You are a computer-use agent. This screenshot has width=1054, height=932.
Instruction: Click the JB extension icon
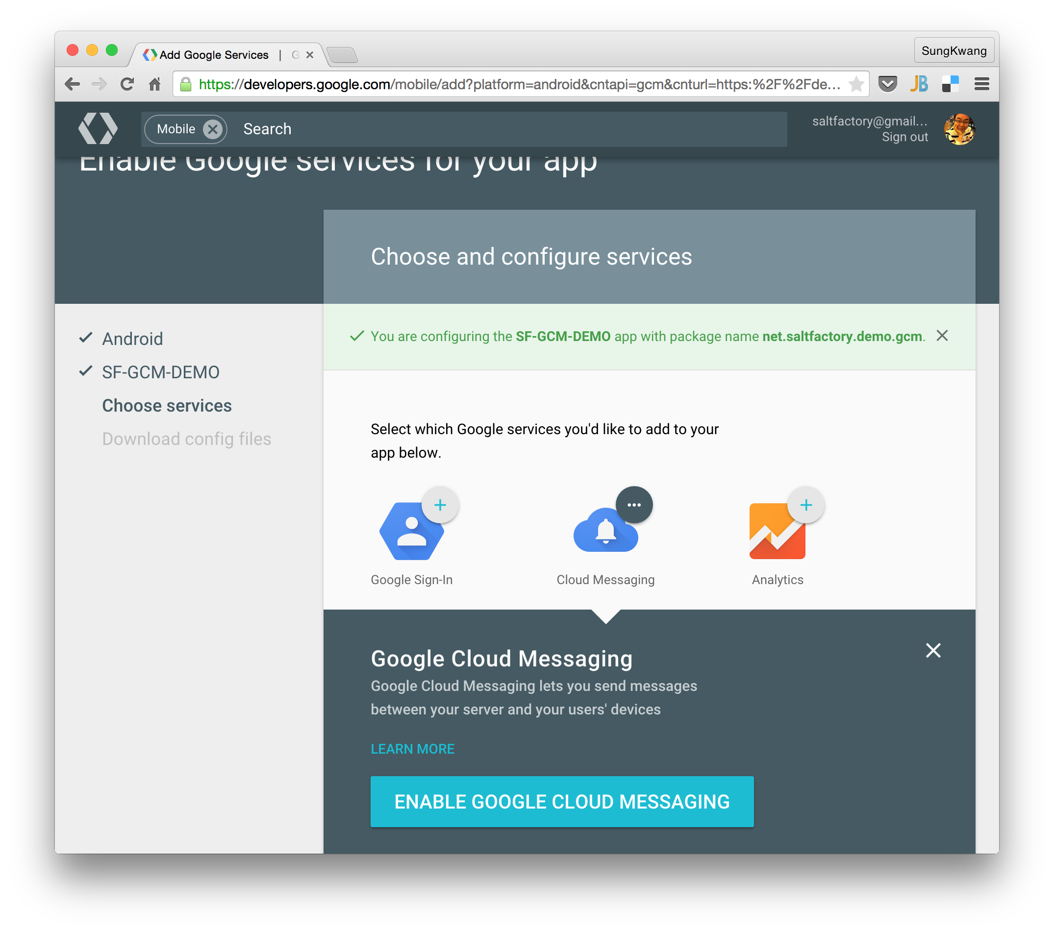919,83
